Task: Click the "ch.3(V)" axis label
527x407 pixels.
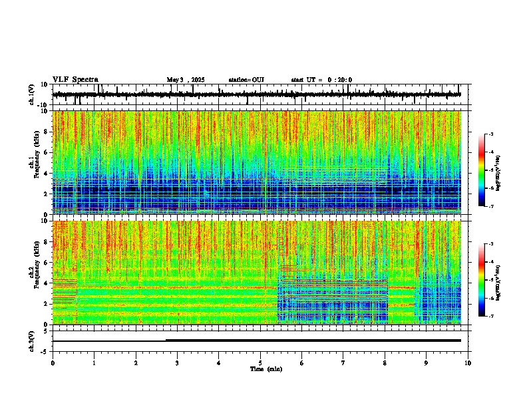Action: [32, 341]
